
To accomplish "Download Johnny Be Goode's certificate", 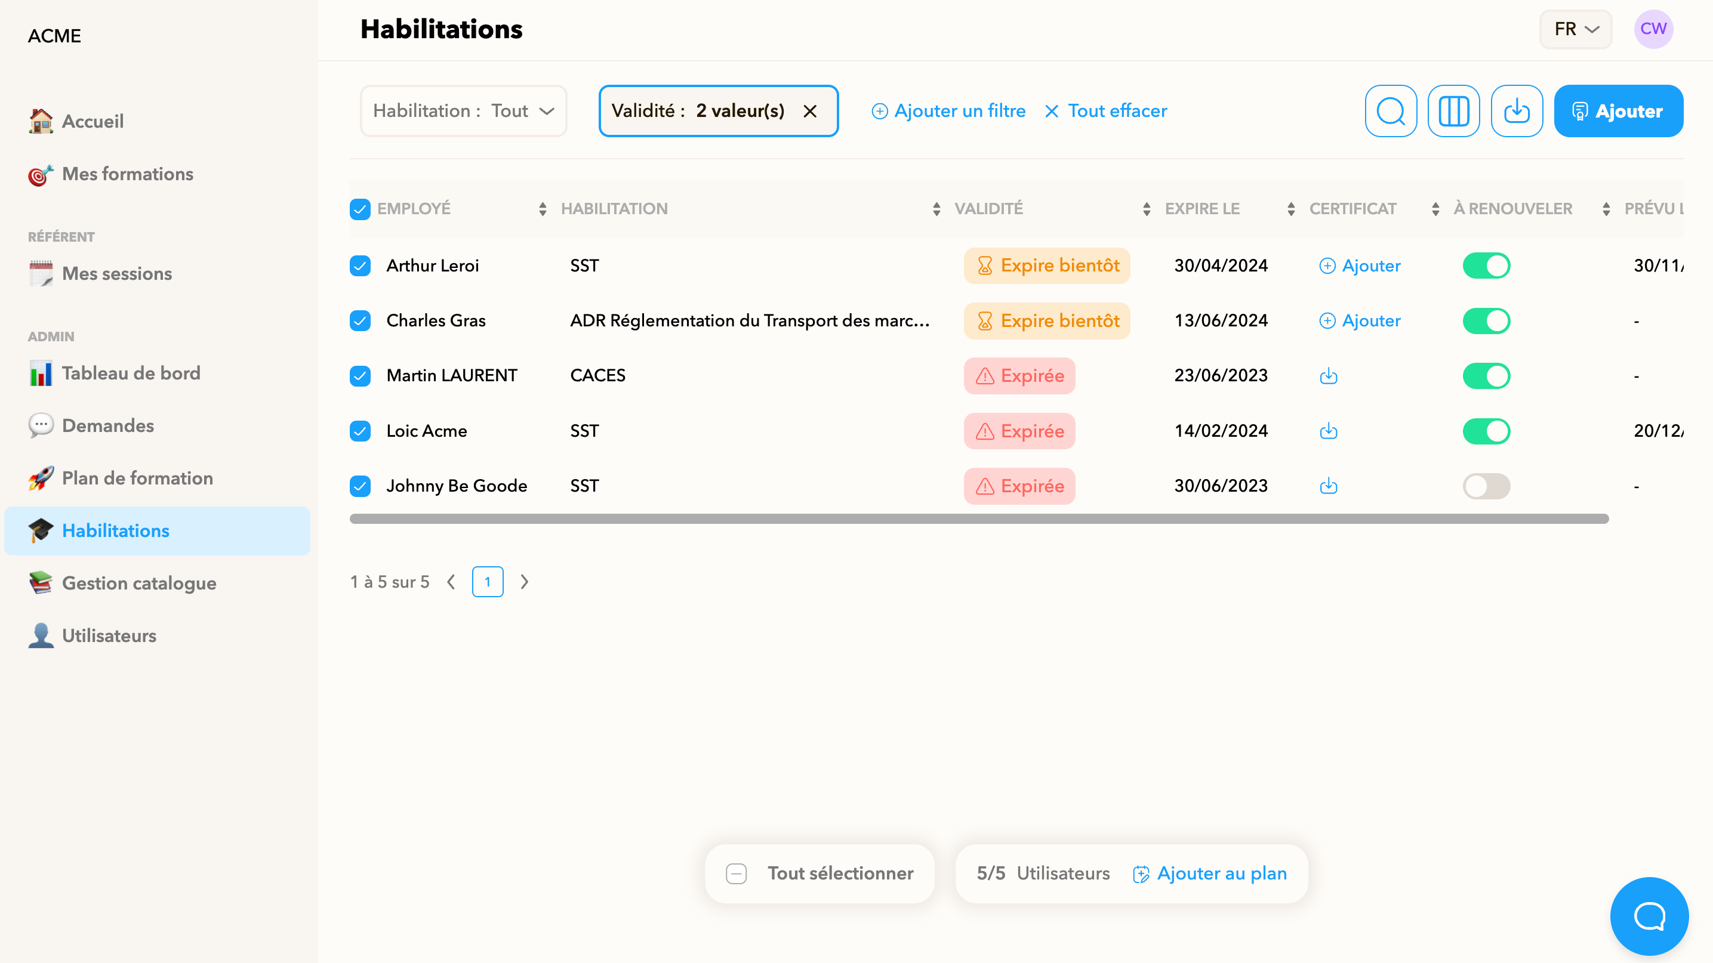I will coord(1328,486).
